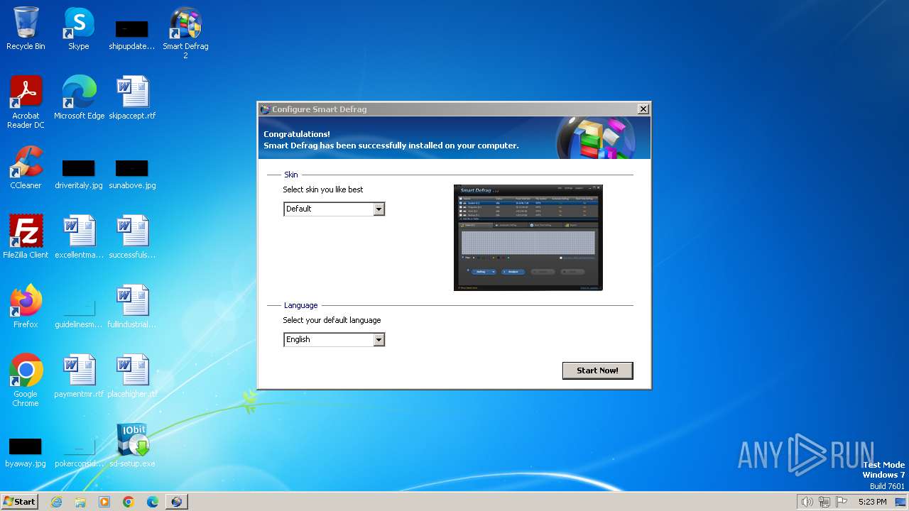Select sunabove.jpg image file

point(132,173)
